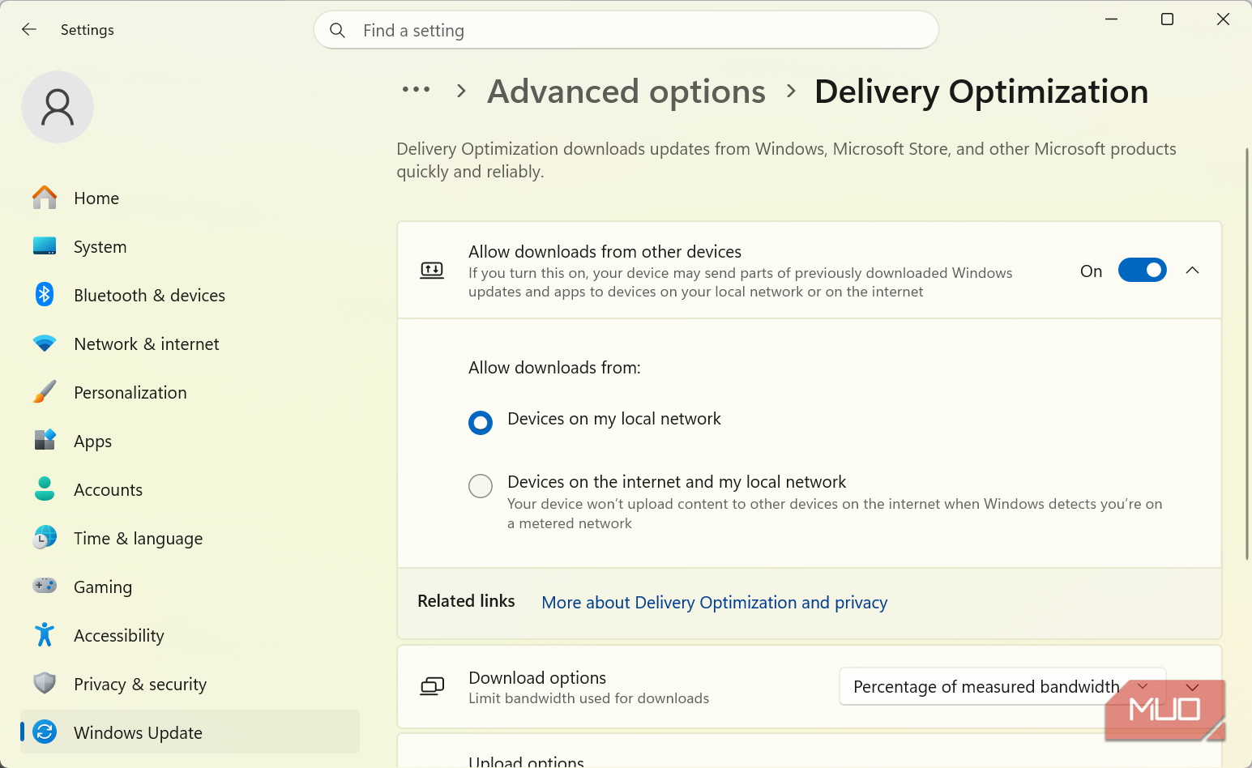The height and width of the screenshot is (768, 1252).
Task: Click the vertical scrollbar thumb
Action: [1247, 354]
